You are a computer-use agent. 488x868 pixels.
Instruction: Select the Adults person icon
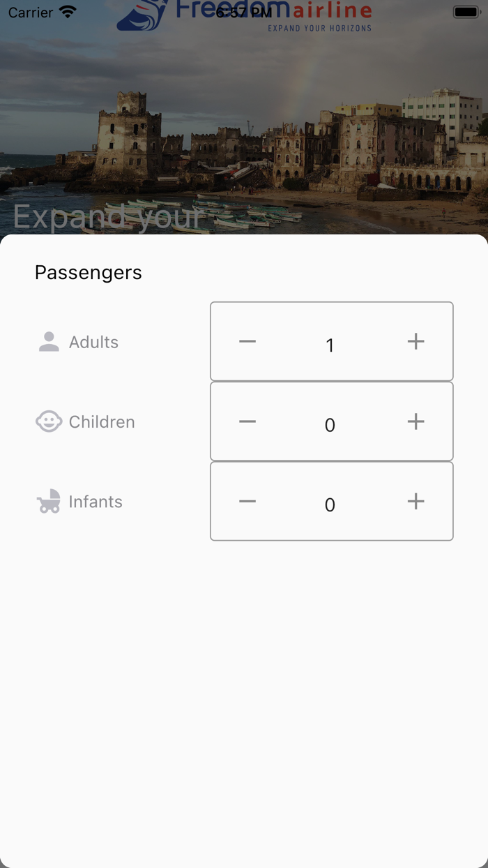[48, 341]
